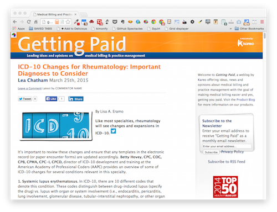The width and height of the screenshot is (277, 212).
Task: Expand the Other Bookmarks folder
Action: pos(249,29)
